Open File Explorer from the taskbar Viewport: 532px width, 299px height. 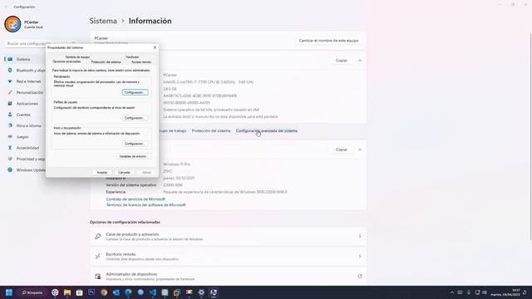click(67, 292)
